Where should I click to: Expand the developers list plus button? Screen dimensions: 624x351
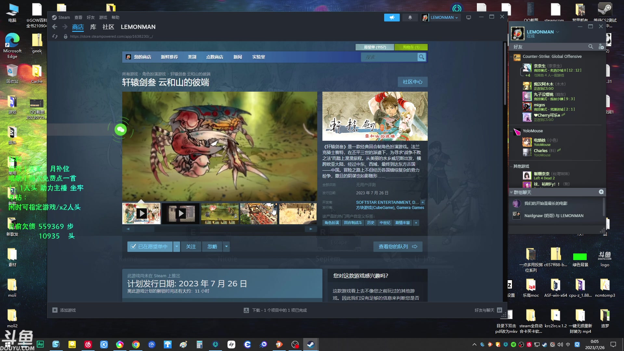point(423,202)
